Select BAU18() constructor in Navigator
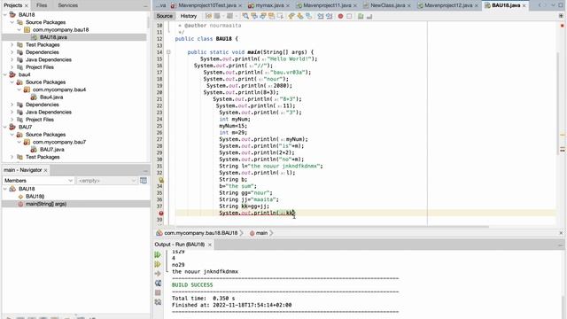The width and height of the screenshot is (567, 319). 35,197
